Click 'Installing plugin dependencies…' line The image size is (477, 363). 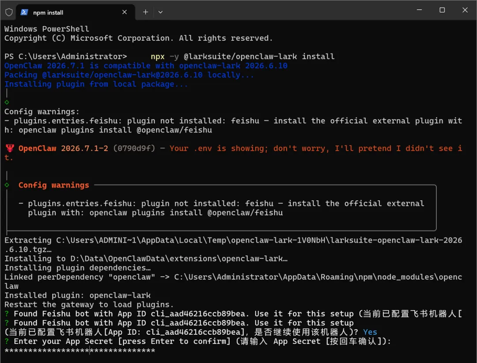coord(77,268)
